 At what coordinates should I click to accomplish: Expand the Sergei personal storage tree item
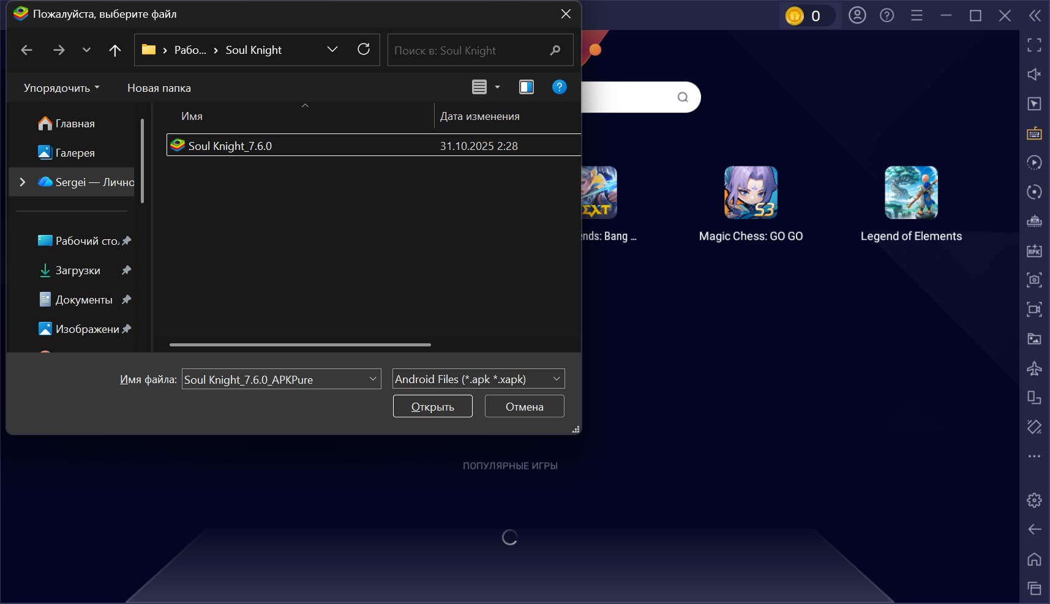pyautogui.click(x=21, y=182)
